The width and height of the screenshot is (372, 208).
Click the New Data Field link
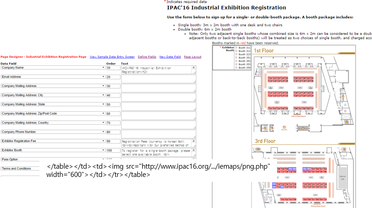point(170,57)
